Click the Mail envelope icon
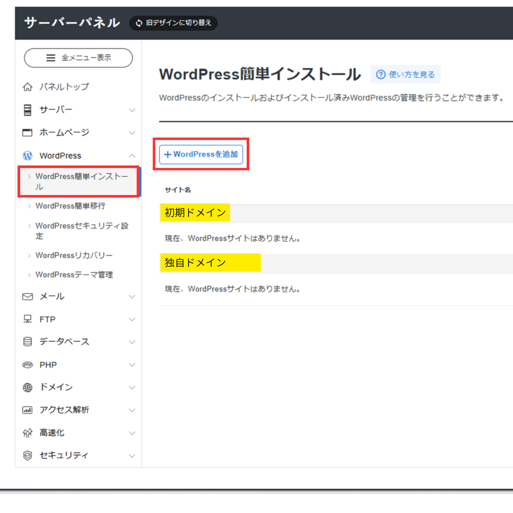The width and height of the screenshot is (513, 513). coord(27,297)
